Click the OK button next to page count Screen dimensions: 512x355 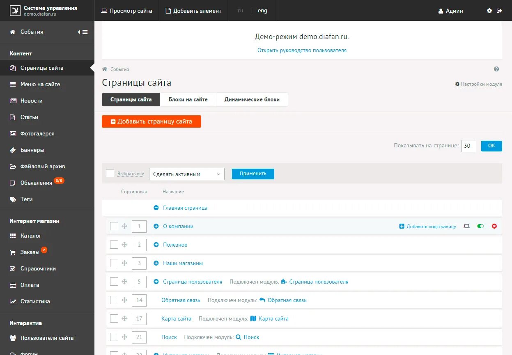click(491, 146)
